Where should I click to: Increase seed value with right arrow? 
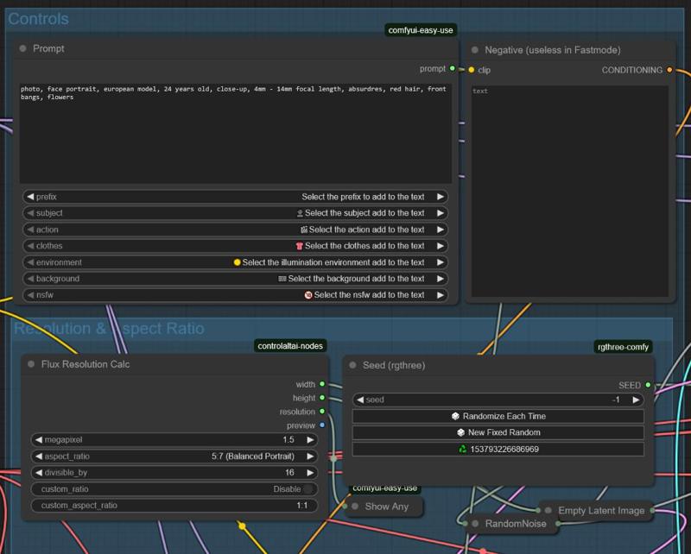tap(636, 400)
